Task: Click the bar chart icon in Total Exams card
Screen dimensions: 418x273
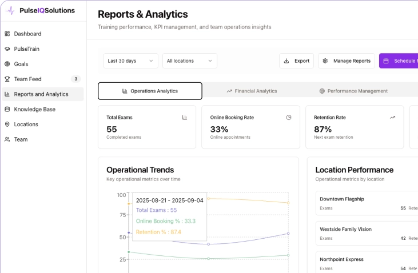Action: (185, 117)
